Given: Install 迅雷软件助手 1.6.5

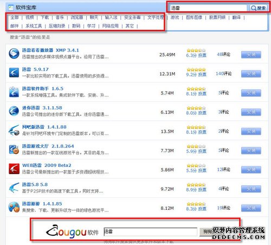Looking at the screenshot, I should click(x=251, y=93).
